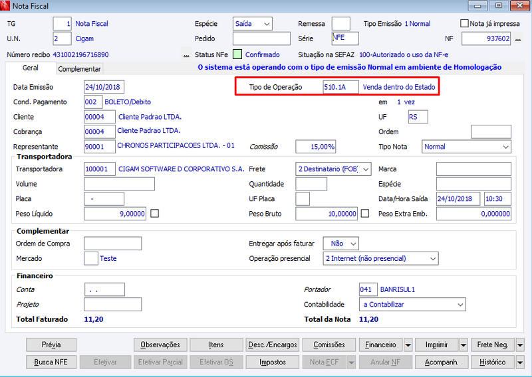Click the UF field showing RS
The image size is (532, 377).
[418, 117]
